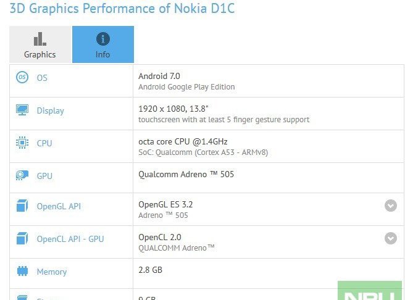405x300 pixels.
Task: Expand the OpenGL ES 3.2 details
Action: pos(390,206)
